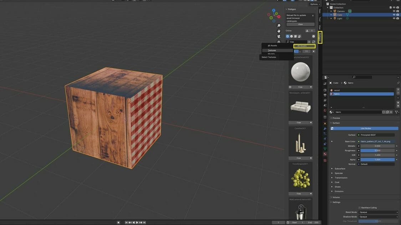Choose Textures in asset type menu
The height and width of the screenshot is (225, 401).
point(277,51)
